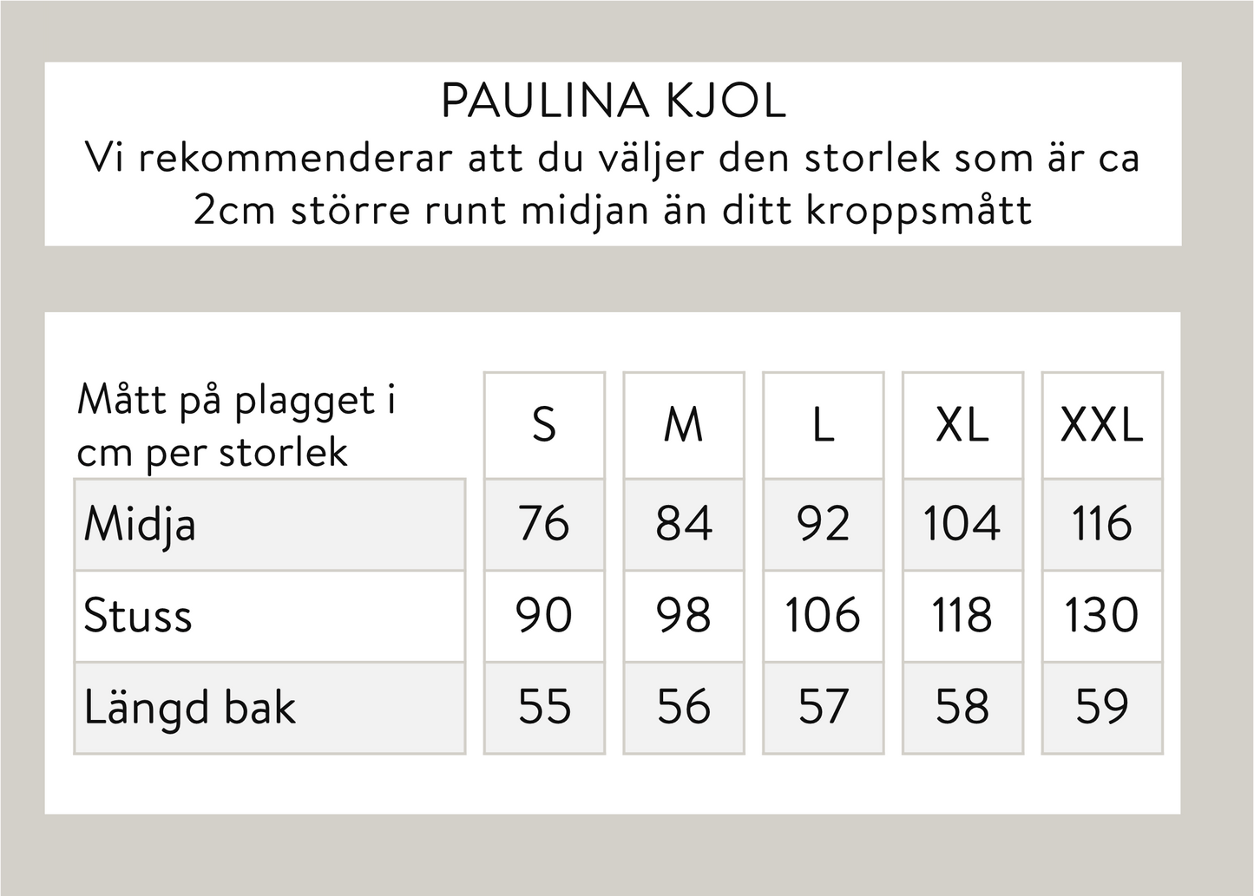Click the size recommendation text under the title

[613, 184]
